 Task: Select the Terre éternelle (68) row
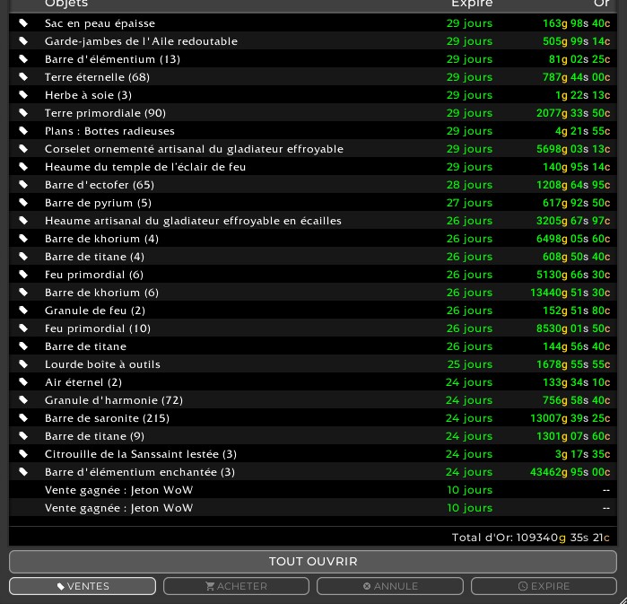[x=313, y=77]
